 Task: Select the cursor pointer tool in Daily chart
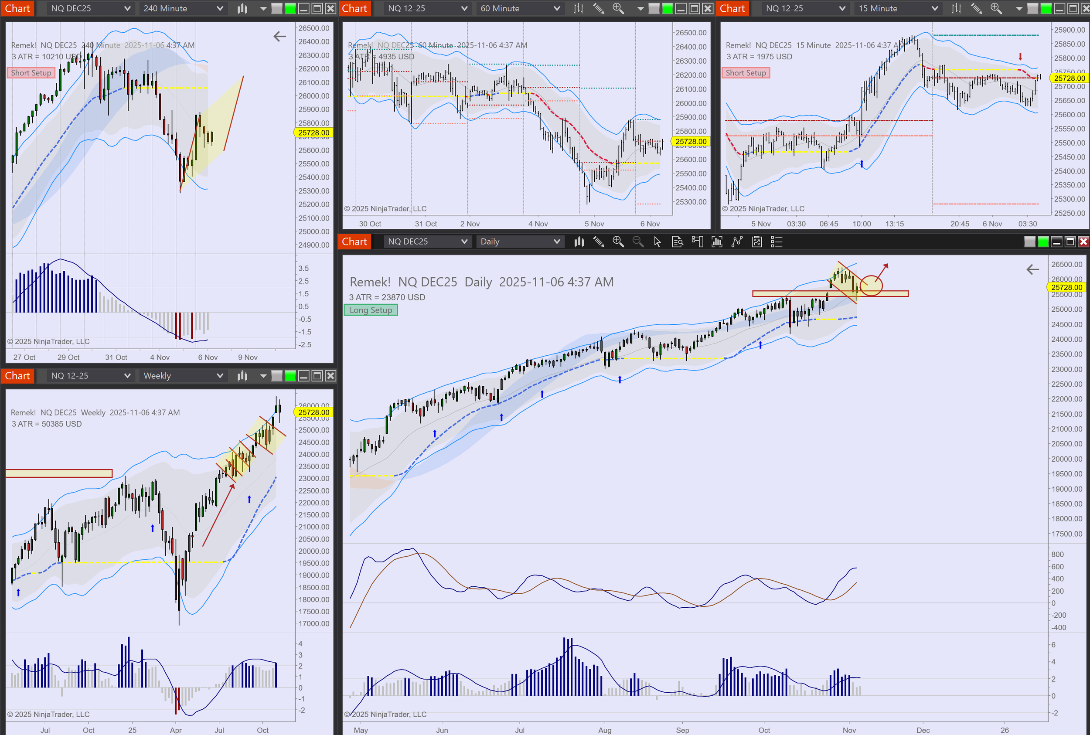click(x=657, y=242)
